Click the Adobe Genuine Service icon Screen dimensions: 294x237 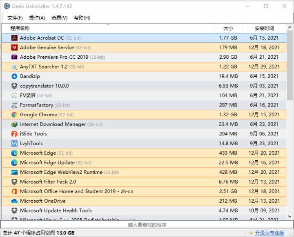pos(14,47)
